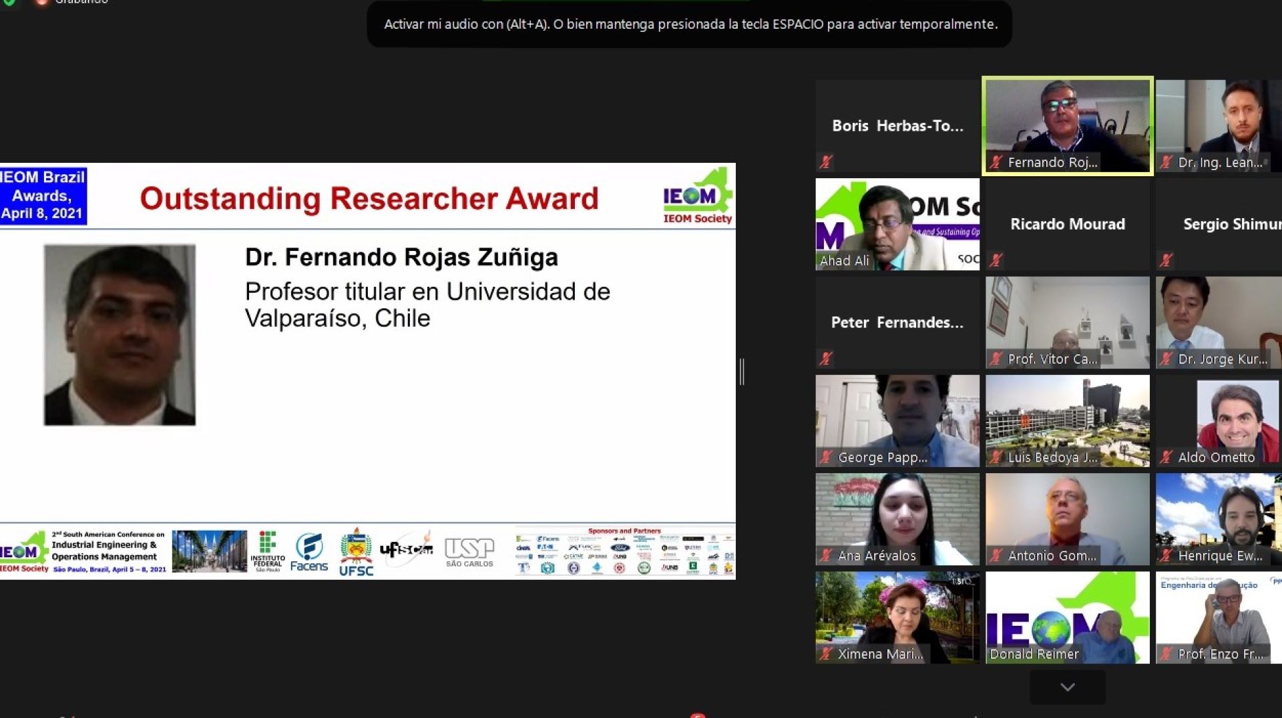Click the muted mic icon beside George Papp...

pos(826,457)
